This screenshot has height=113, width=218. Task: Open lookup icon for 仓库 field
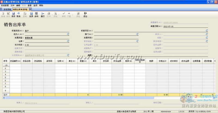tap(68, 41)
